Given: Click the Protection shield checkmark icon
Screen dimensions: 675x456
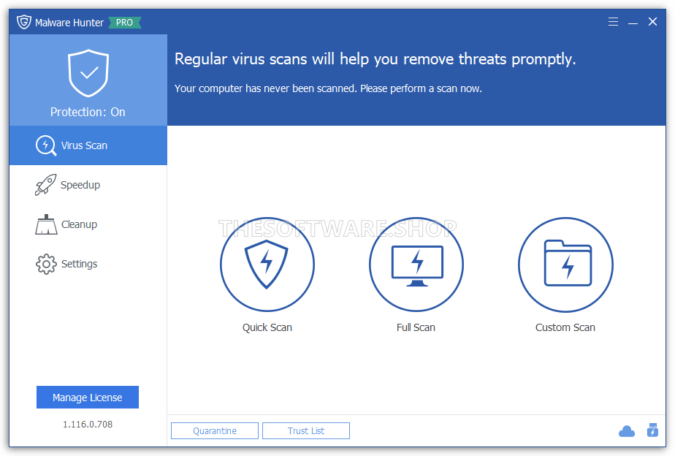Looking at the screenshot, I should click(x=88, y=73).
